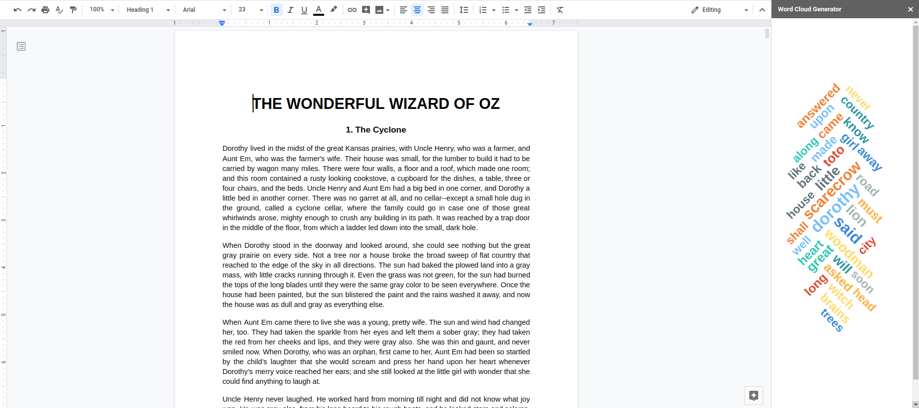Viewport: 919px width, 408px height.
Task: Expand bulleted list options arrow
Action: pos(516,10)
